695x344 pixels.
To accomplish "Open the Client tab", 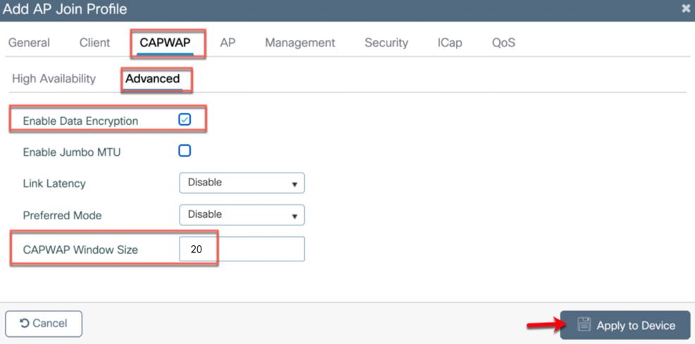I will pyautogui.click(x=95, y=43).
